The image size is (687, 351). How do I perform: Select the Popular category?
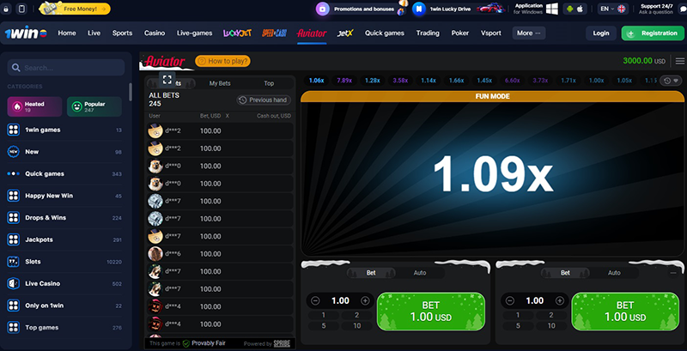coord(94,106)
